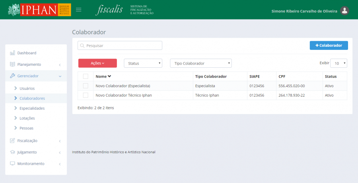Open the Status filter dropdown

point(143,63)
